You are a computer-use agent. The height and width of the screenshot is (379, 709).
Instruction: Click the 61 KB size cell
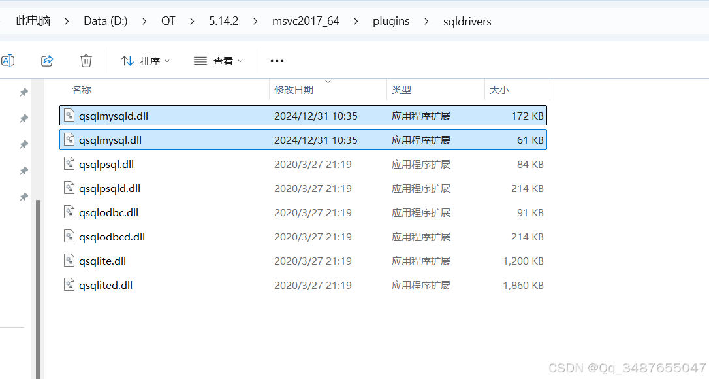pyautogui.click(x=530, y=140)
